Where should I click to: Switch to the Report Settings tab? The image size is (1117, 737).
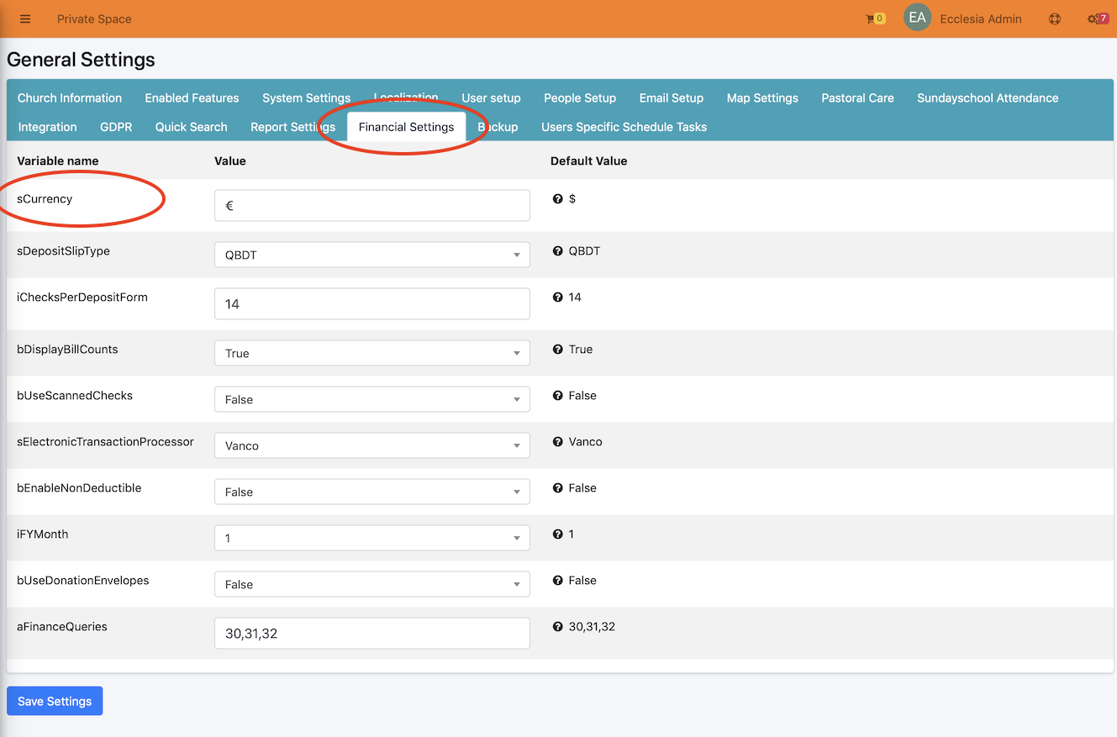(292, 127)
